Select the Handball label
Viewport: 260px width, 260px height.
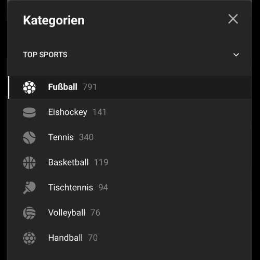(x=66, y=238)
